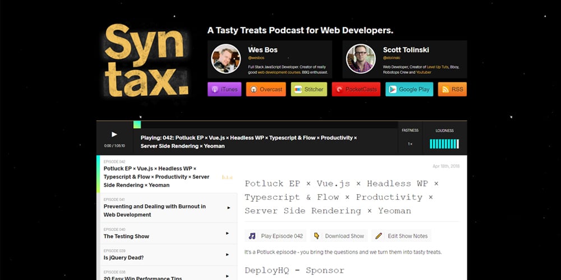Open the PocketCasts subscribe button

pyautogui.click(x=356, y=89)
